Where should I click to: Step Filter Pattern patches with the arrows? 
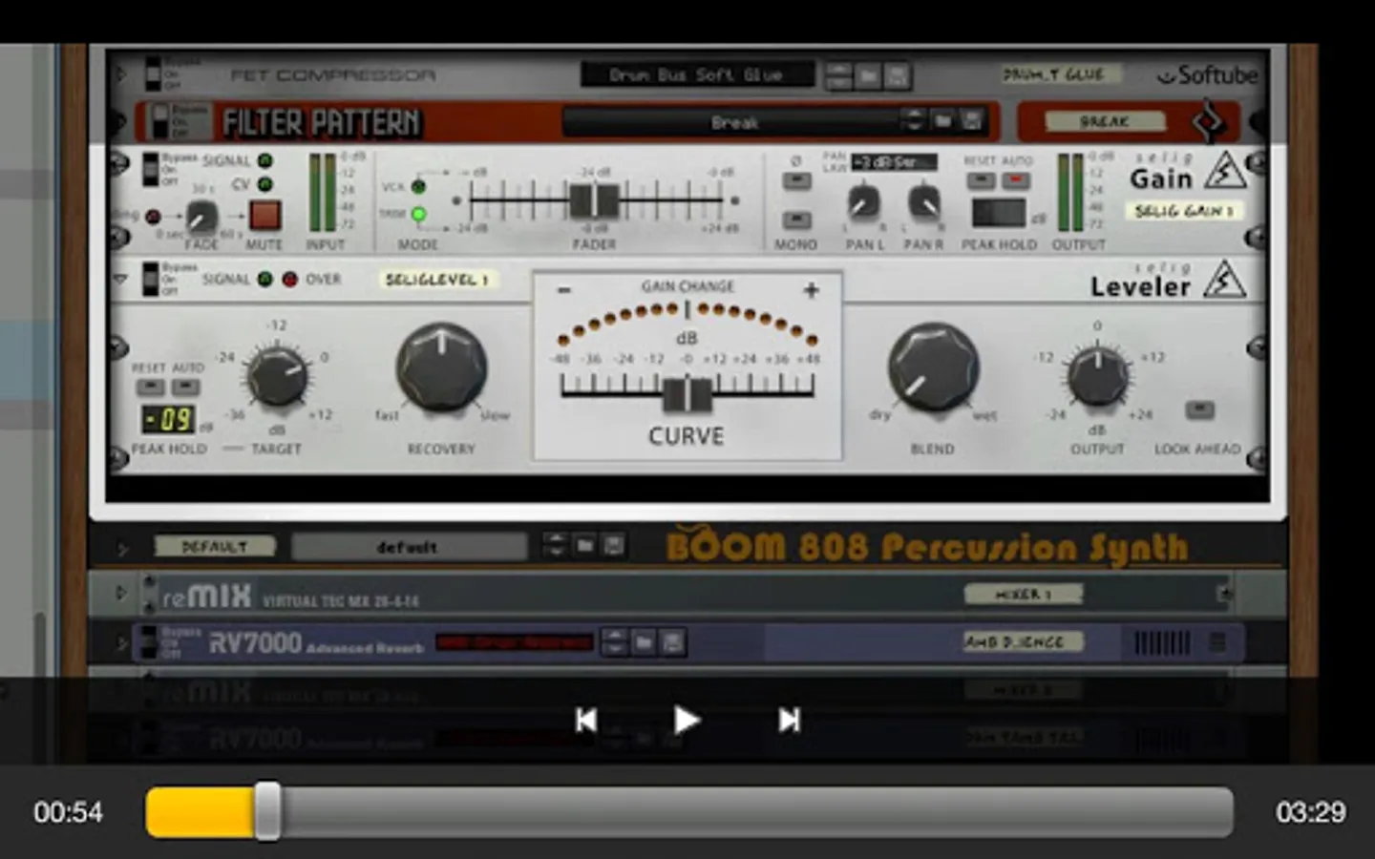(x=914, y=121)
